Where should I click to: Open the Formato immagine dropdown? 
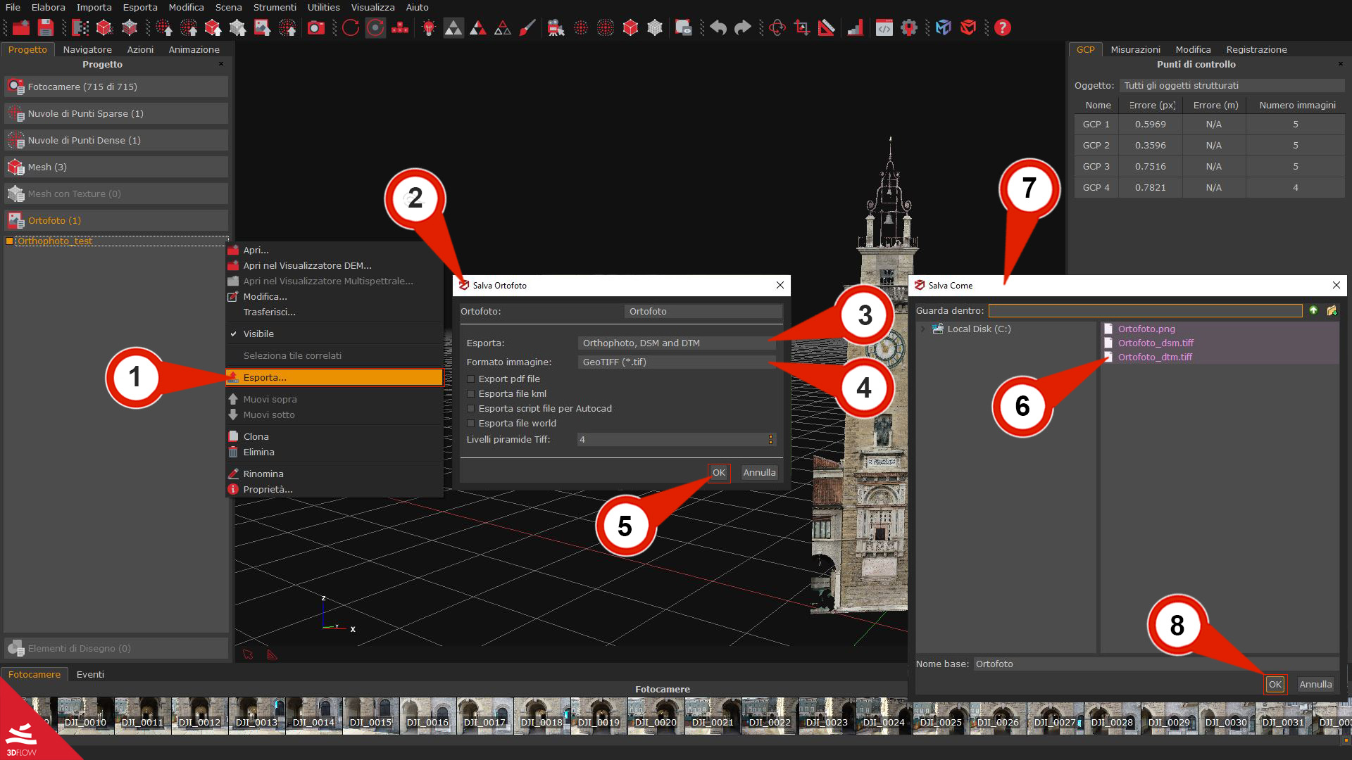[676, 362]
